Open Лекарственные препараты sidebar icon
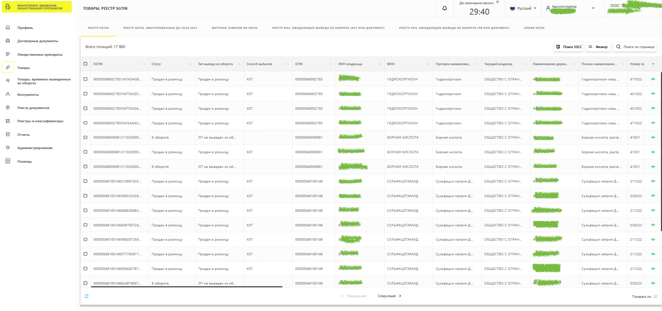Screen dimensions: 662x311 click(8, 54)
